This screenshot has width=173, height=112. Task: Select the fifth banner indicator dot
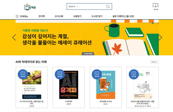pyautogui.click(x=155, y=23)
